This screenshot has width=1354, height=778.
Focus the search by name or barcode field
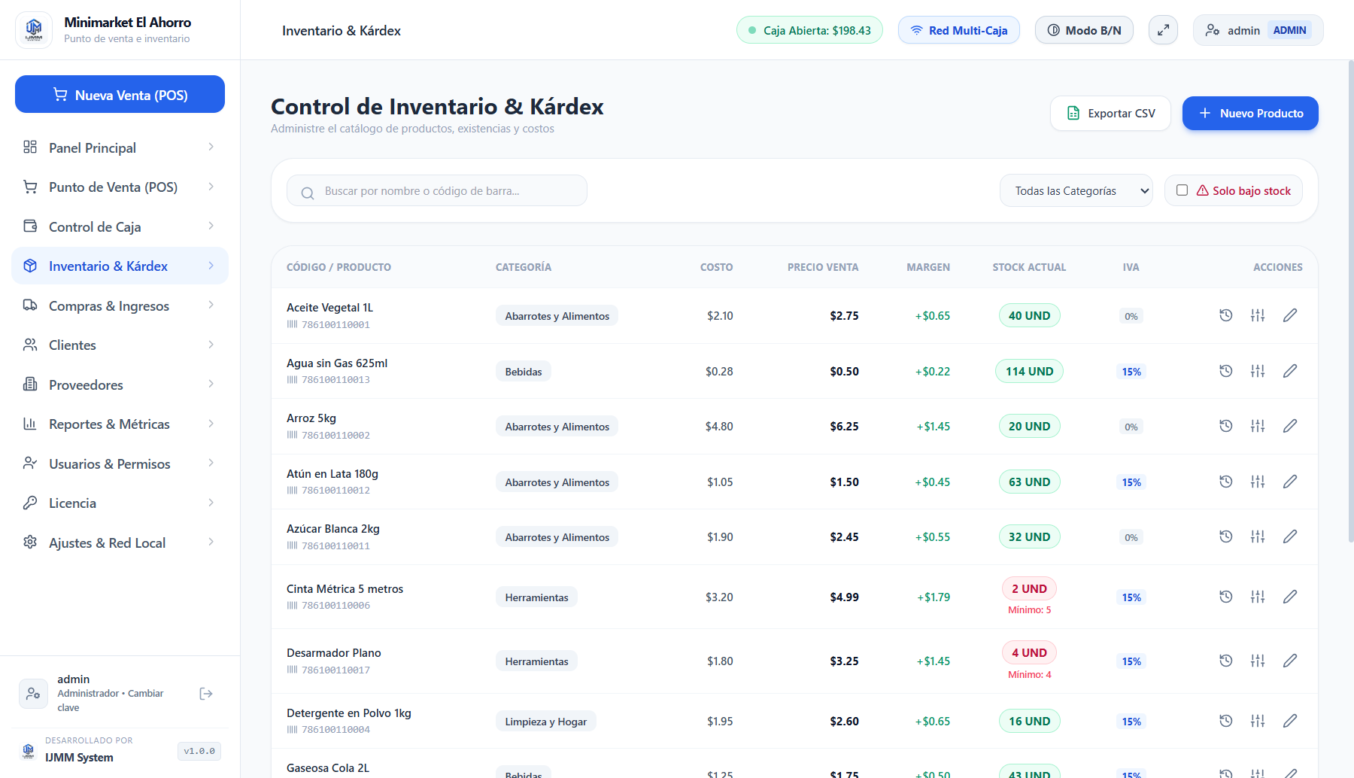[x=437, y=191]
